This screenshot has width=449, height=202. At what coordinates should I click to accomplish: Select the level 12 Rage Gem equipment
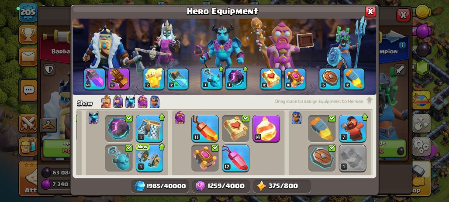(235, 158)
